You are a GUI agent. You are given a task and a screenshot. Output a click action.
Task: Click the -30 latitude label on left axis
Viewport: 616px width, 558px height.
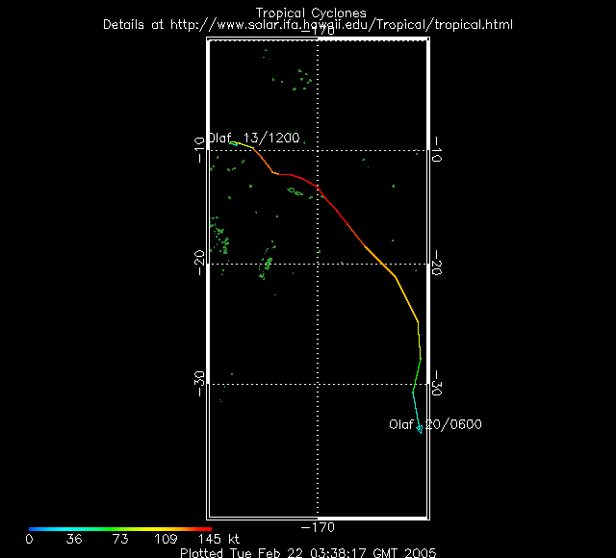pos(199,384)
